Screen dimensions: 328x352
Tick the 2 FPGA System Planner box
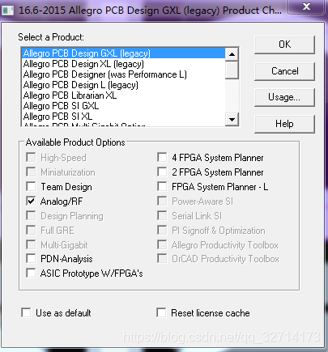coord(162,172)
